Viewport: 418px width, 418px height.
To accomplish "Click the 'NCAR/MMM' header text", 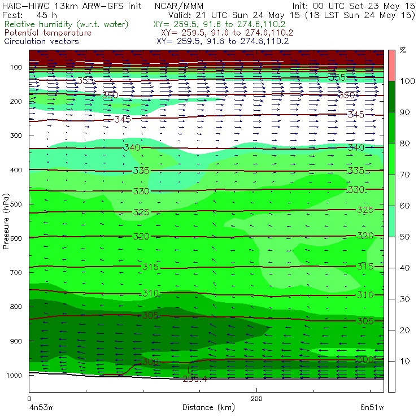I will coord(179,6).
